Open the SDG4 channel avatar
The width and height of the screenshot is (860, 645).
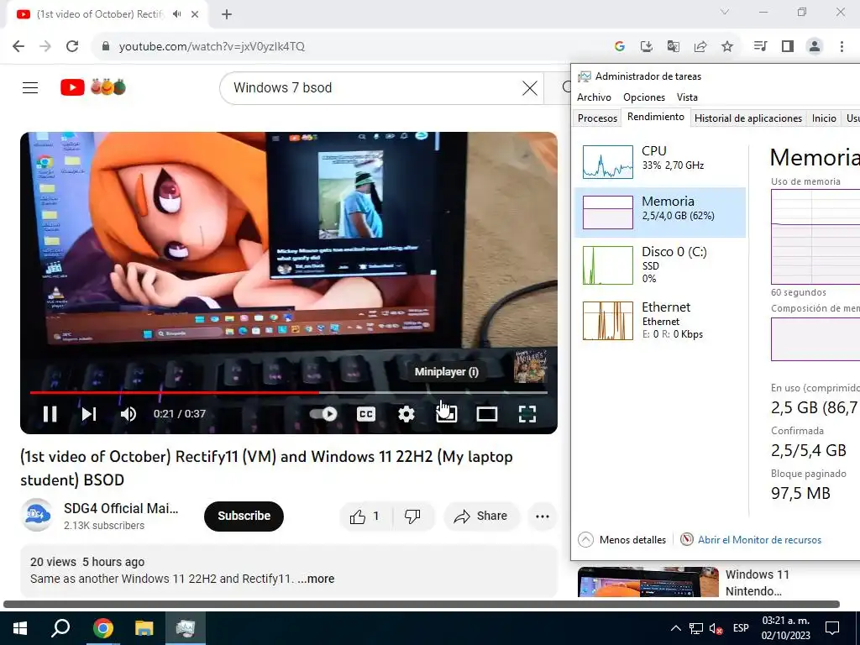[x=37, y=516]
